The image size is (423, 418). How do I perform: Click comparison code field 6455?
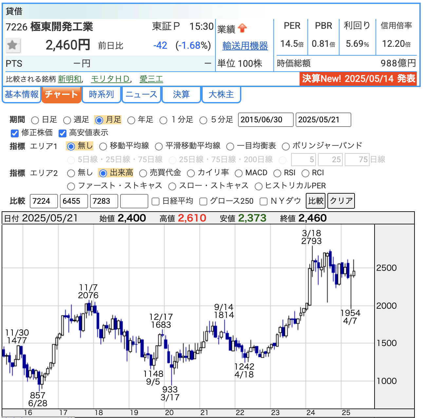74,201
